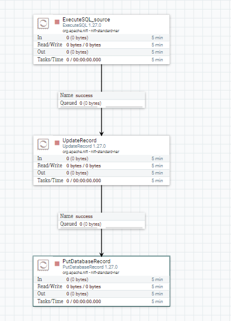The width and height of the screenshot is (231, 321).
Task: Click the Queued row of the ExecuteSQL_source success connection
Action: coord(102,103)
